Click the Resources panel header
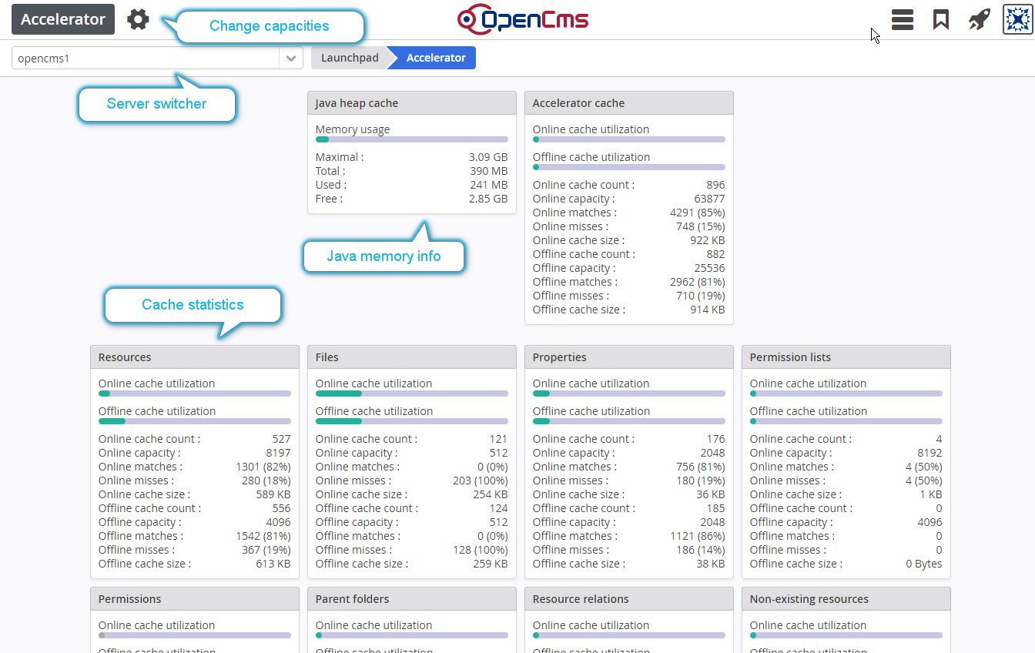The image size is (1035, 653). 195,357
